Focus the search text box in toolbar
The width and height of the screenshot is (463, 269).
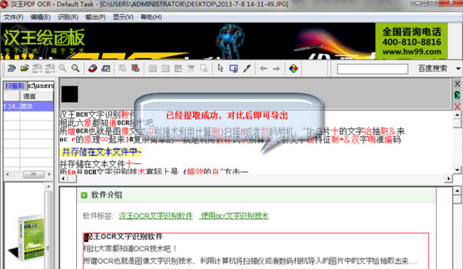(x=373, y=69)
